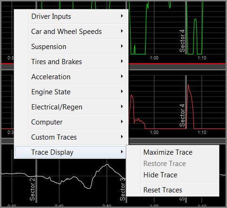This screenshot has width=227, height=208.
Task: Expand arrow beside Custom Traces
Action: tap(122, 137)
